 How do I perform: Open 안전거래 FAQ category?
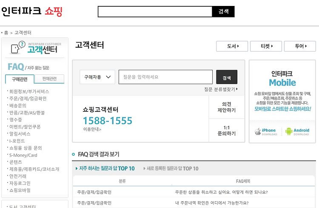18,176
